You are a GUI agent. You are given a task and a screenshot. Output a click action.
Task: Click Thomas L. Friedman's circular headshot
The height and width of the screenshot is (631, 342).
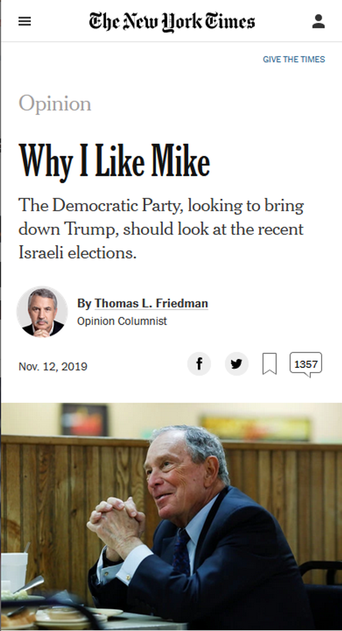43,311
